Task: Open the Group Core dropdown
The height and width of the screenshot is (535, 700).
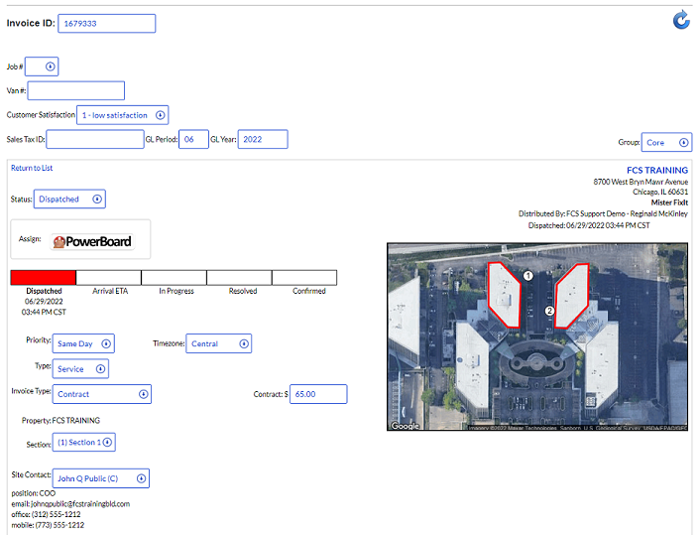Action: tap(666, 143)
